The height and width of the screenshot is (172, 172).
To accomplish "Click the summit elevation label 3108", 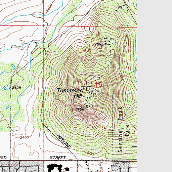I will 80,109.
